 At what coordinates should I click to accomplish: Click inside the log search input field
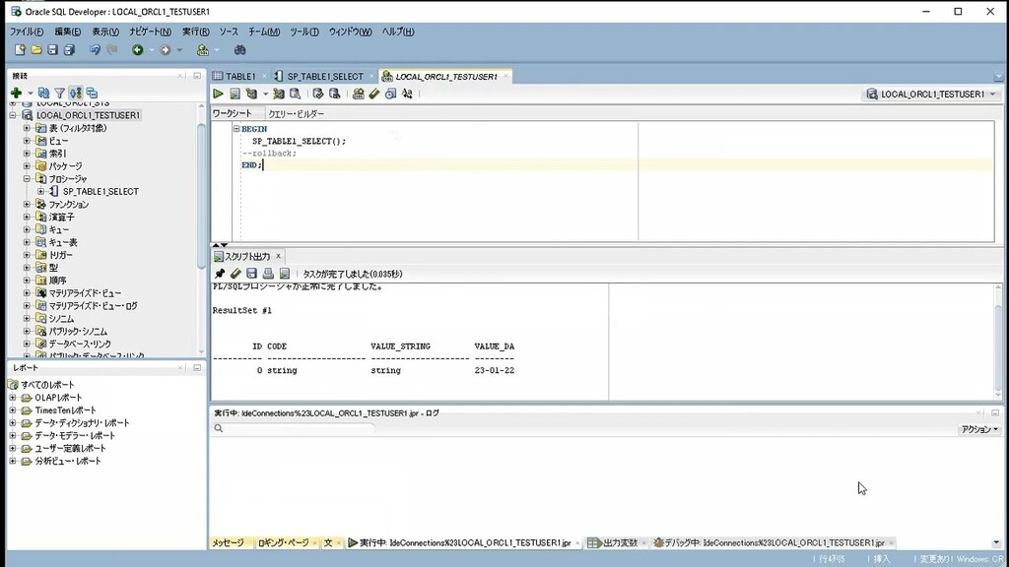coord(296,428)
